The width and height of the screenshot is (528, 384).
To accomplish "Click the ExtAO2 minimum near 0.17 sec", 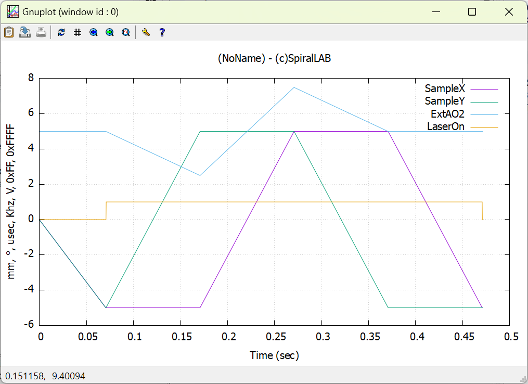I will click(200, 175).
